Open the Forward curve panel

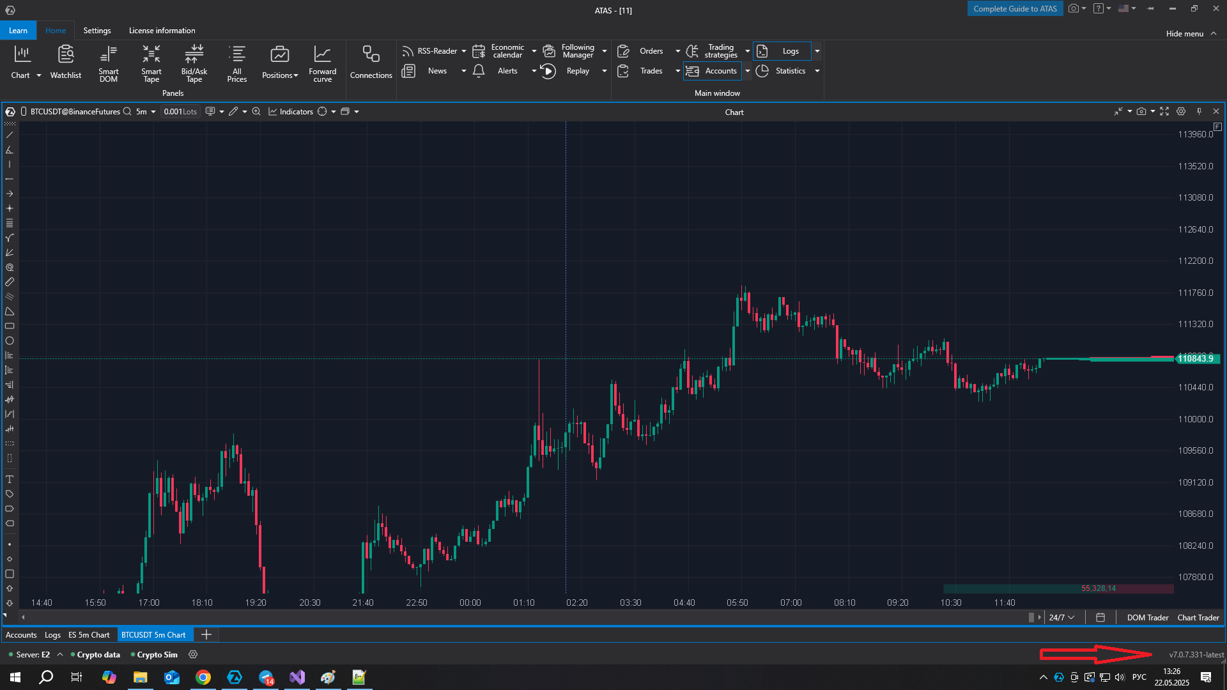point(322,63)
